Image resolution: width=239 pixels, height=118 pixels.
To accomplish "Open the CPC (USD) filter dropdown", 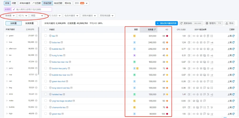I will [x=54, y=15].
